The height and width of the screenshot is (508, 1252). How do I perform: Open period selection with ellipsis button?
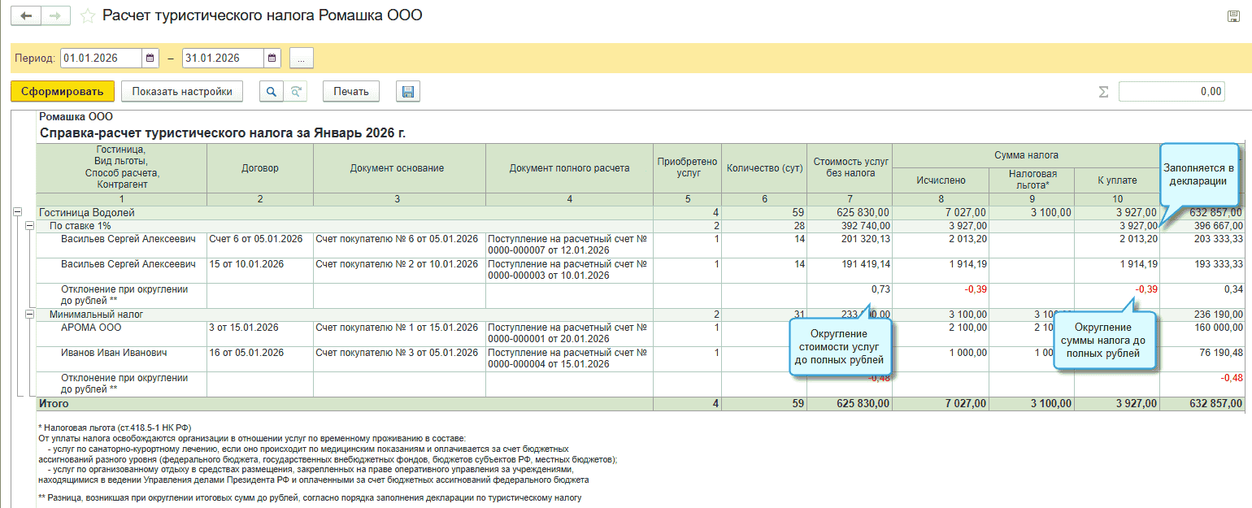pyautogui.click(x=301, y=59)
